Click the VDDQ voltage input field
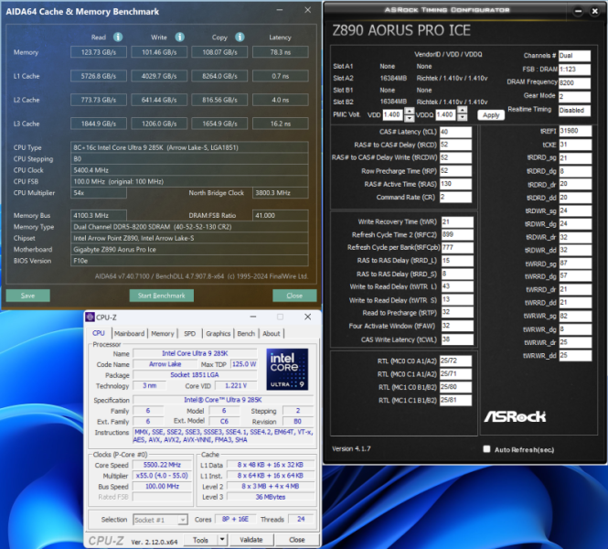 pyautogui.click(x=445, y=115)
